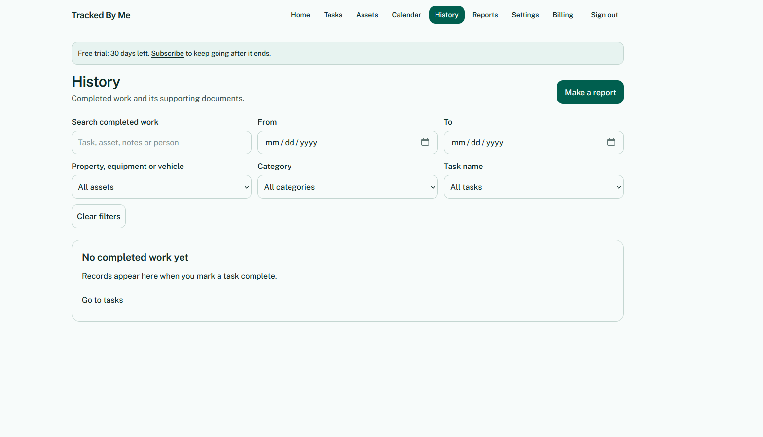Focus the To date input field
The width and height of the screenshot is (763, 437).
(534, 142)
